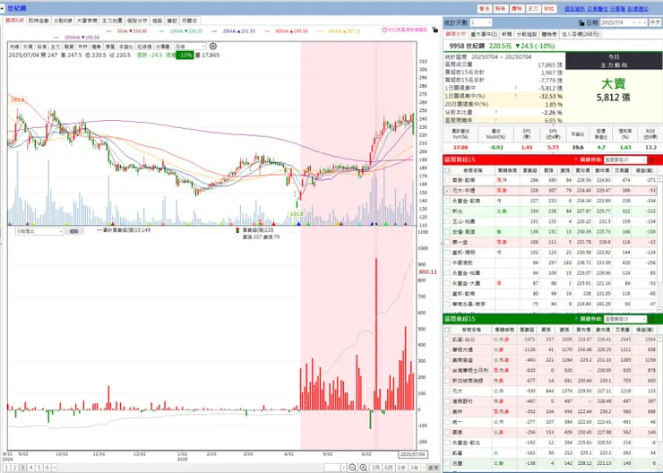
Task: Click the button next to sub-chart dropdown
Action: (x=74, y=231)
